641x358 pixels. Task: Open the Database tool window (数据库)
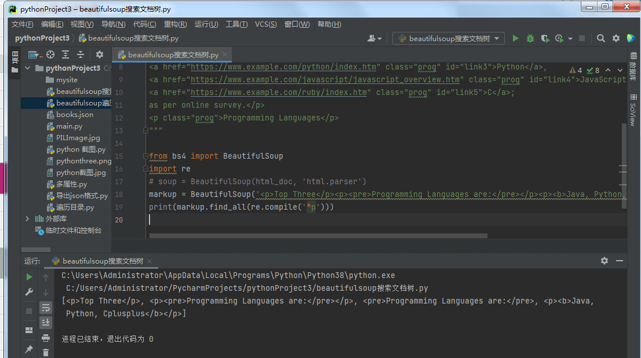coord(633,66)
